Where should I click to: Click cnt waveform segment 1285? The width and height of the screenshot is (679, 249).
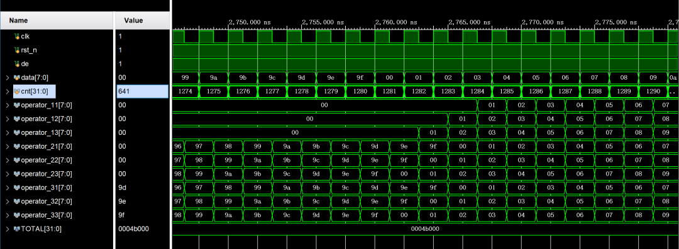(507, 92)
